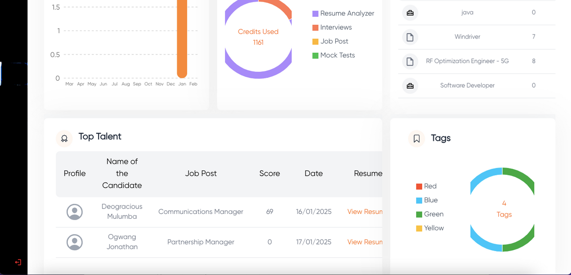Image resolution: width=571 pixels, height=275 pixels.
Task: Click the Top Talent award ribbon icon
Action: 64,139
